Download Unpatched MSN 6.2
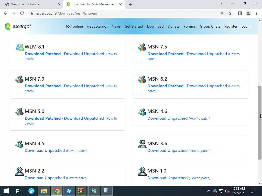 pos(207,86)
